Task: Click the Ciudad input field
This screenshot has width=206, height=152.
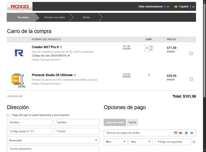Action: click(77, 131)
